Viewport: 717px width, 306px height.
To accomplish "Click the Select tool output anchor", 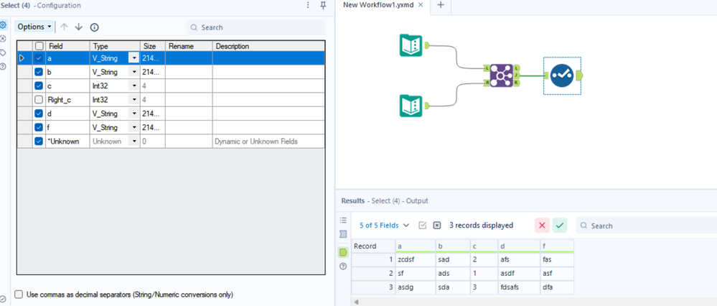I will 581,75.
